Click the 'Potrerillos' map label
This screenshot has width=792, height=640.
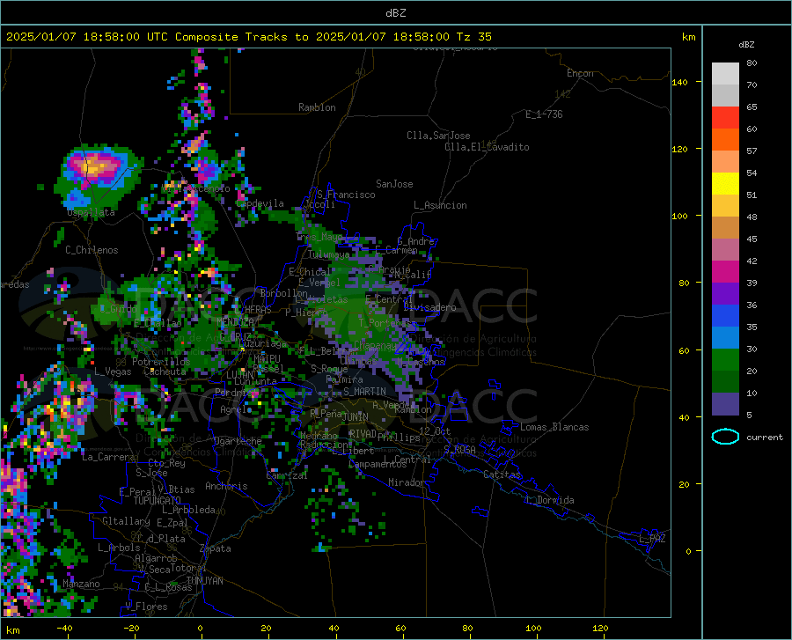pyautogui.click(x=161, y=362)
